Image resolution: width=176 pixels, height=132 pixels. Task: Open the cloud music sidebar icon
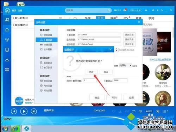point(7,30)
